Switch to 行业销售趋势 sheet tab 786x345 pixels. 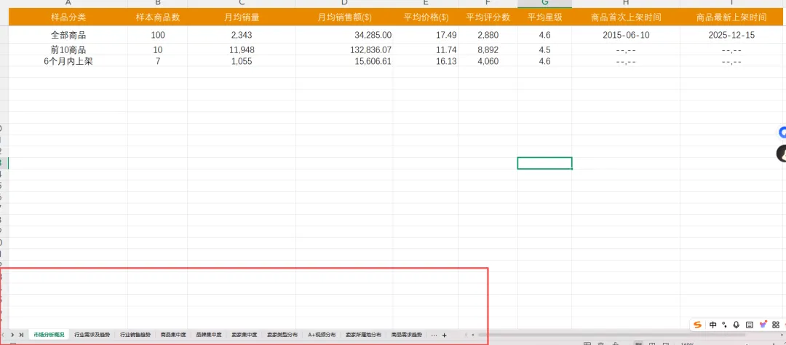[135, 335]
